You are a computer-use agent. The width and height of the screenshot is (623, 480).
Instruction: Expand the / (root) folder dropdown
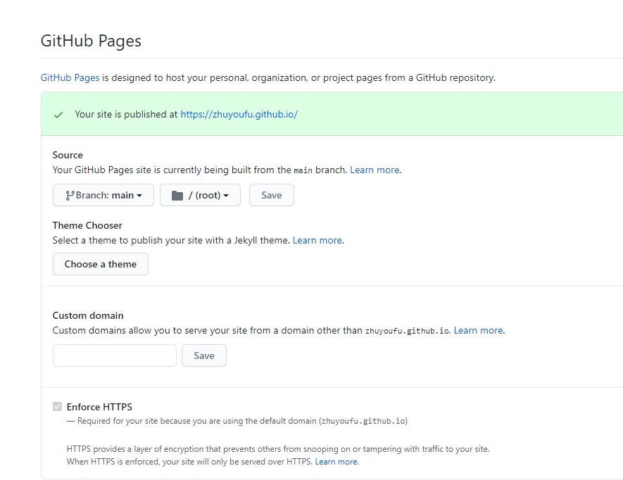(x=200, y=195)
